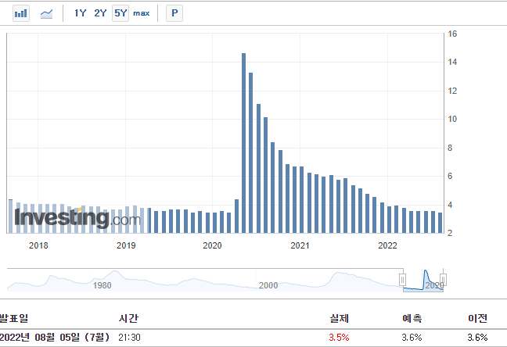Click the 2000 area in navigator overview
This screenshot has height=347, width=507.
coord(268,285)
